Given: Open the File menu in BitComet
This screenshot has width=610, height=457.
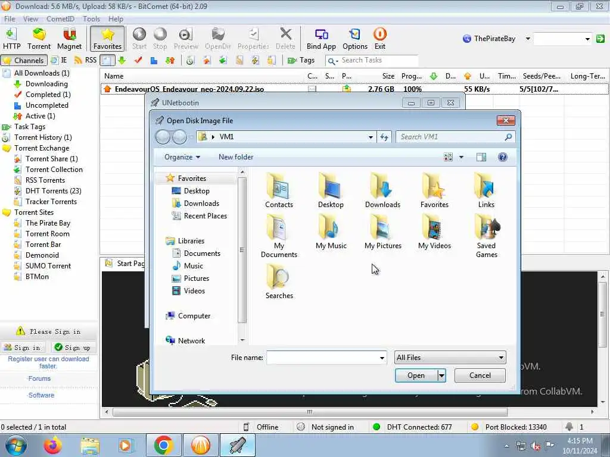Looking at the screenshot, I should pos(10,18).
